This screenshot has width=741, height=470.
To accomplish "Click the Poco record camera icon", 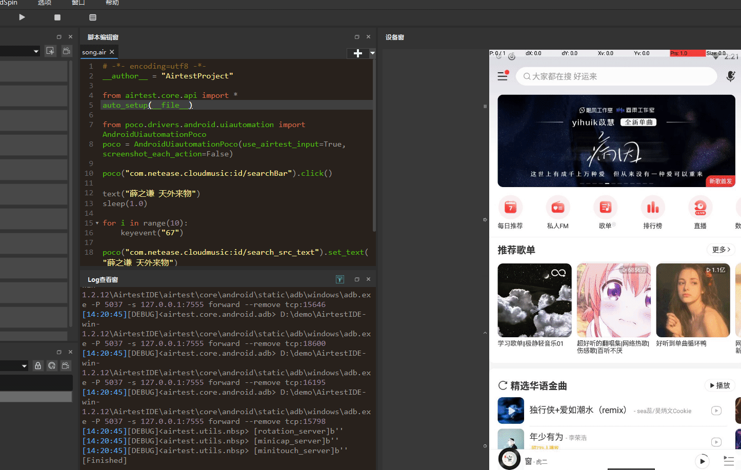I will 66,365.
